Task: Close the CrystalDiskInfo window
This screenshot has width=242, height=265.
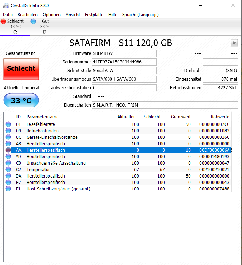Action: pos(233,6)
